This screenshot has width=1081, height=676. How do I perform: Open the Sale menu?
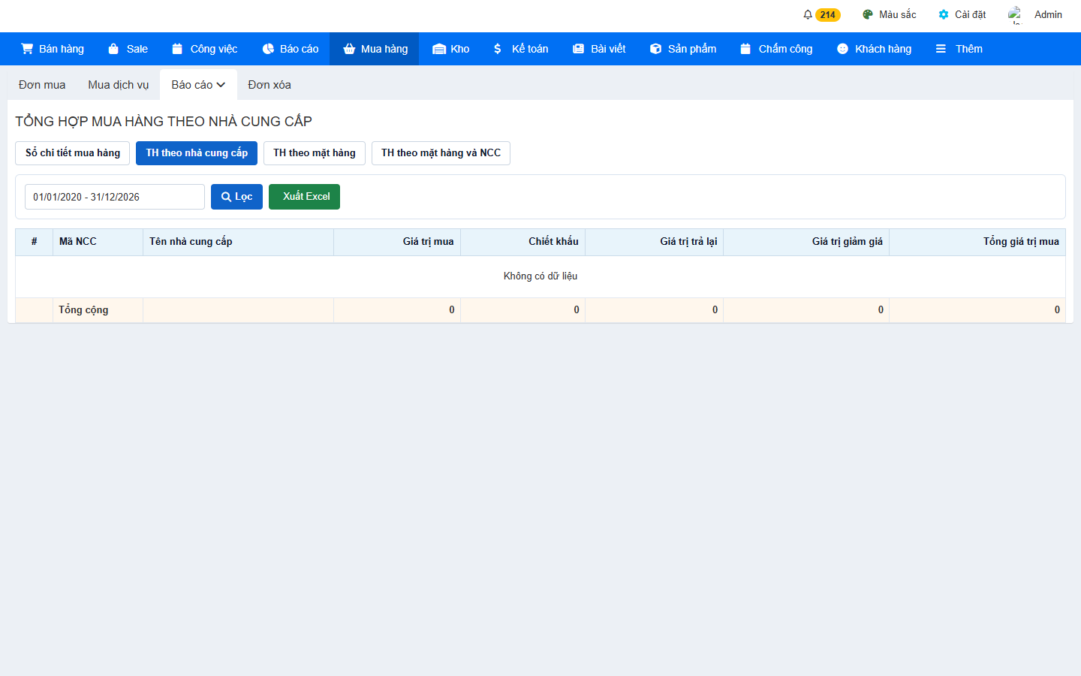pyautogui.click(x=128, y=49)
